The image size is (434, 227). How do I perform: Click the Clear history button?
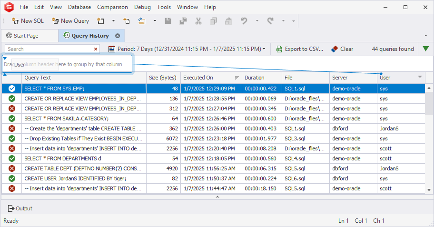click(342, 49)
